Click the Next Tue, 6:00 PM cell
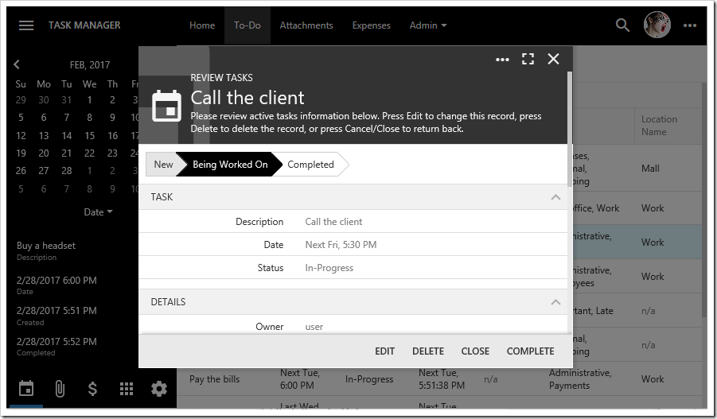Image resolution: width=717 pixels, height=419 pixels. 300,379
